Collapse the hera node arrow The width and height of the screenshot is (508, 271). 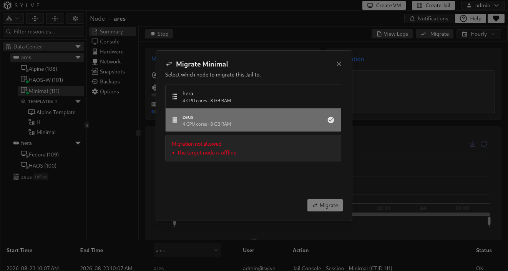click(78, 143)
